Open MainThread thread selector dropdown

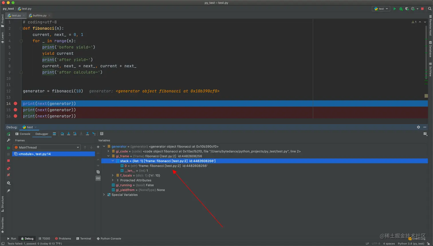click(46, 147)
